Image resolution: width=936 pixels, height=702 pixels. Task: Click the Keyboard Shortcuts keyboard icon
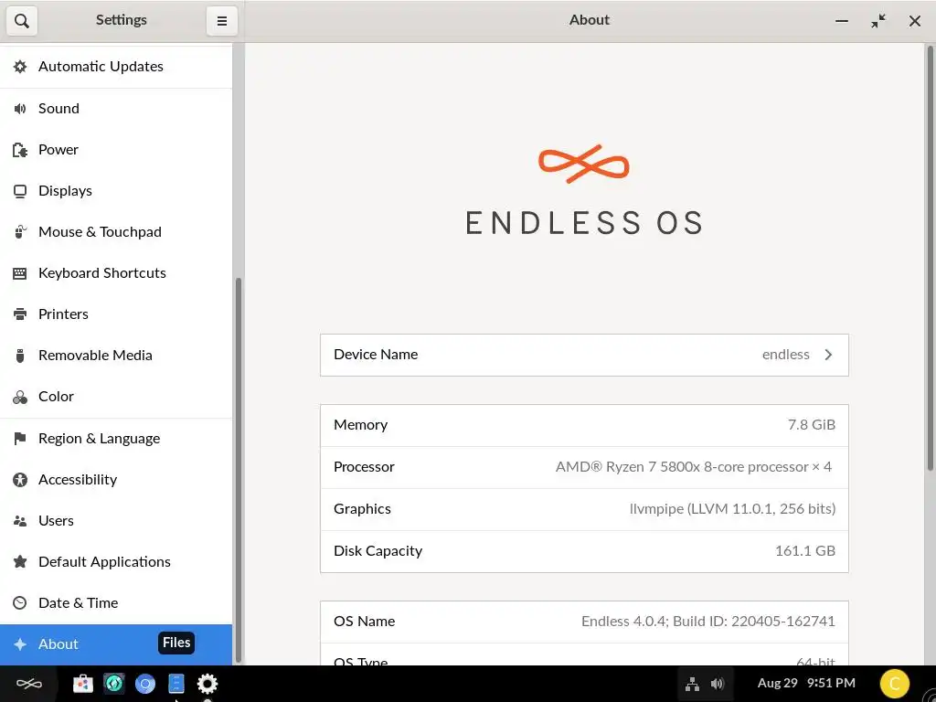click(x=20, y=272)
